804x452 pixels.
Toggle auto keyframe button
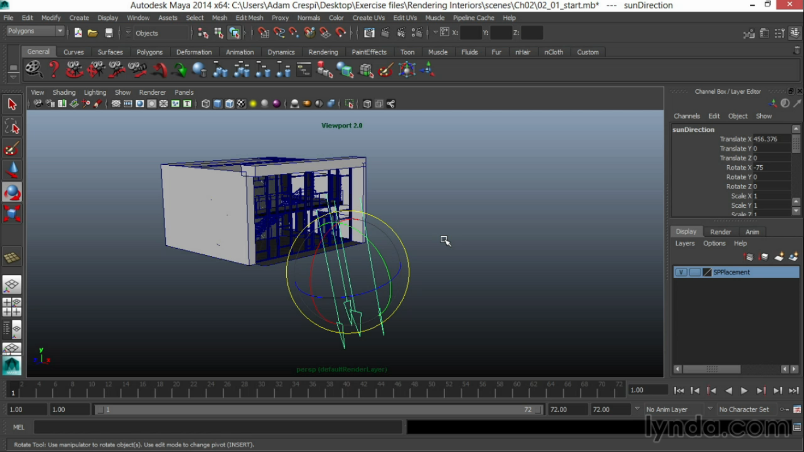(785, 409)
